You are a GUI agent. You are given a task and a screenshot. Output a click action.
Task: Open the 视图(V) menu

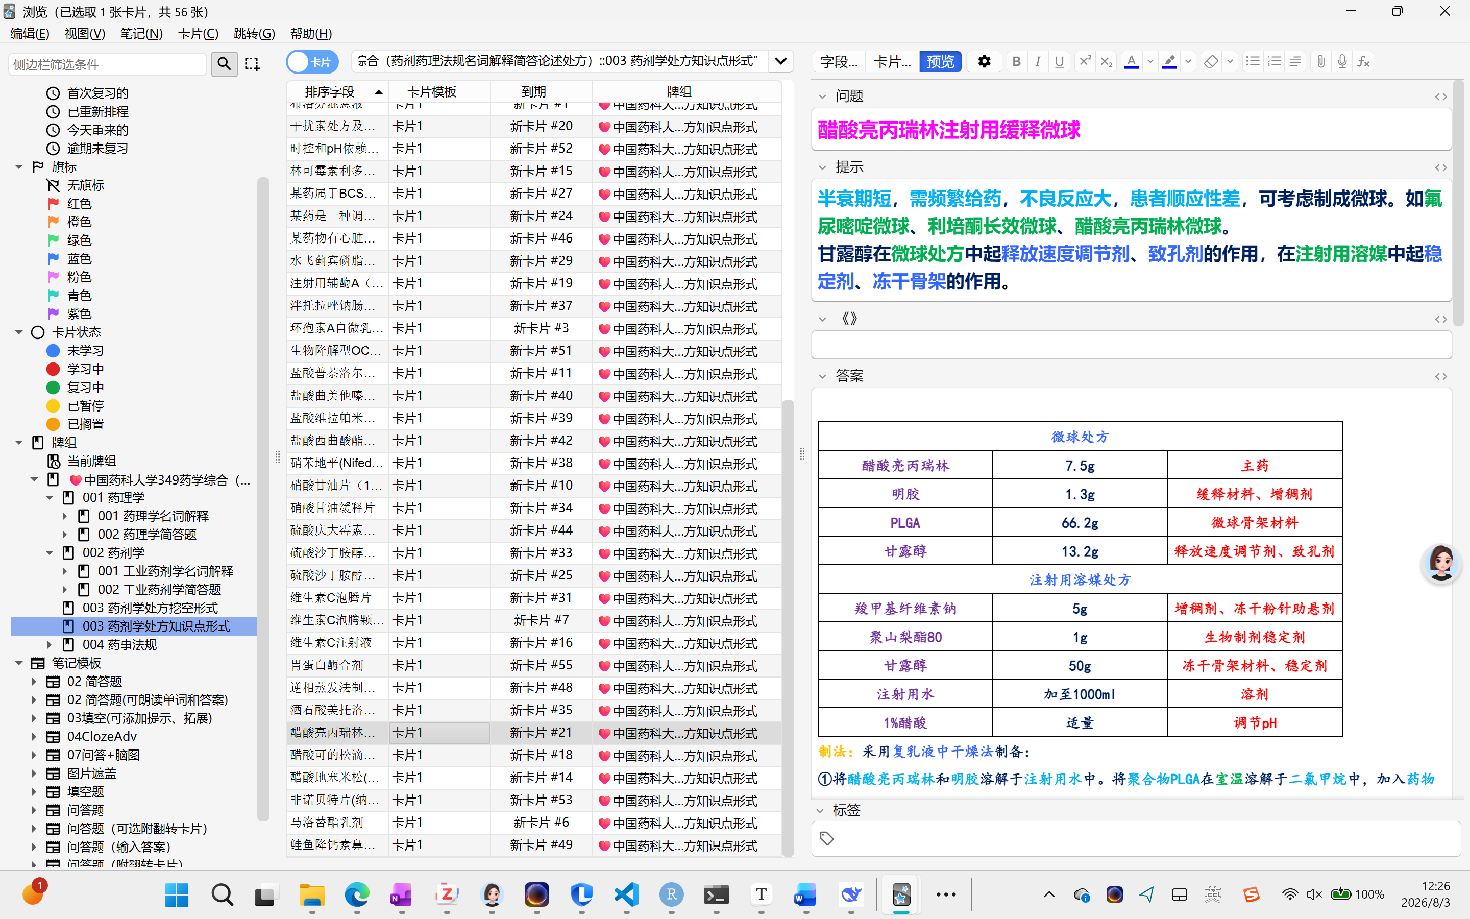click(84, 33)
